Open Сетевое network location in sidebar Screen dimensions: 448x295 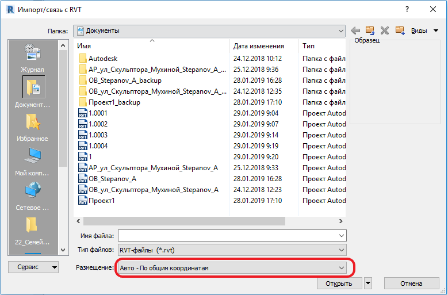pos(32,196)
